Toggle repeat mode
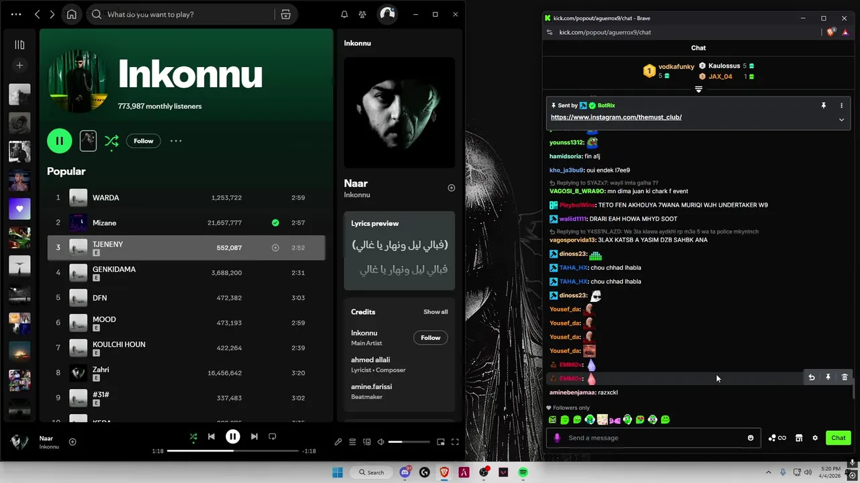The height and width of the screenshot is (483, 860). 272,436
